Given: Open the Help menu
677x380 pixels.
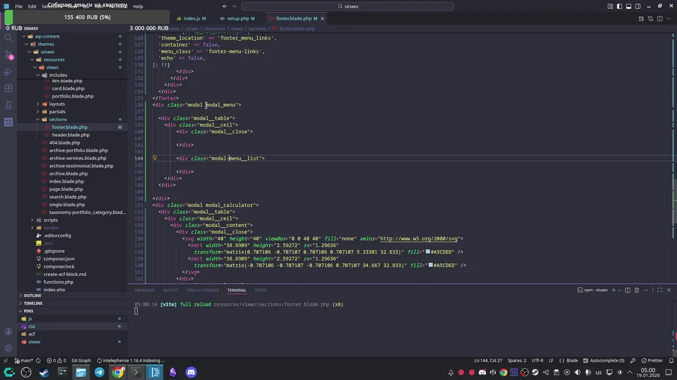Looking at the screenshot, I should point(138,6).
